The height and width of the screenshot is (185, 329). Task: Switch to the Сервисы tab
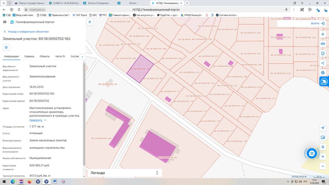click(29, 56)
